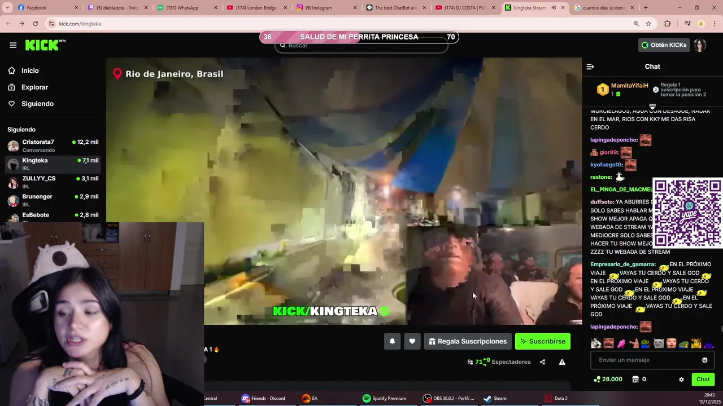Viewport: 723px width, 406px height.
Task: Click gior89 username in chat
Action: pos(609,152)
